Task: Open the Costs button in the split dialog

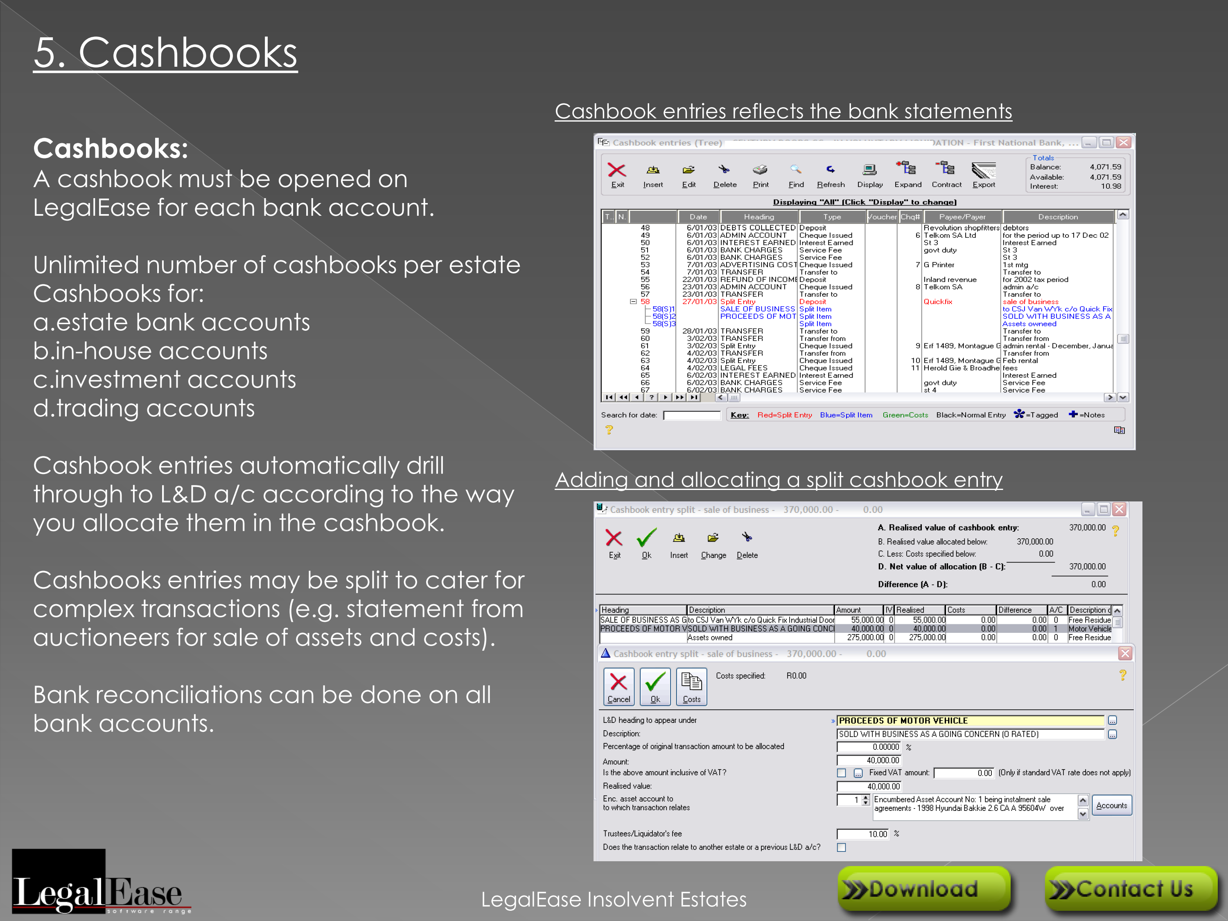Action: [692, 687]
